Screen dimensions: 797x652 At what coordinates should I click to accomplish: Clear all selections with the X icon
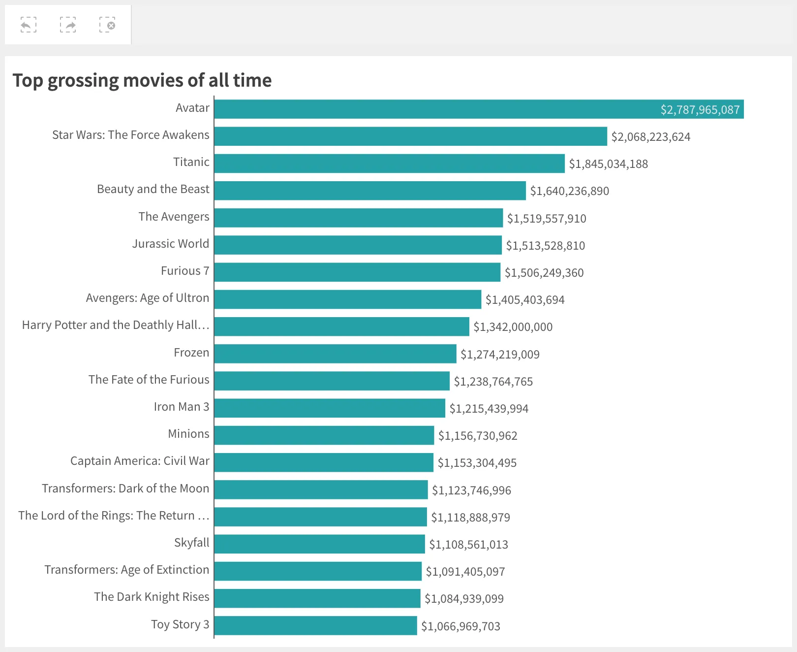pyautogui.click(x=109, y=25)
